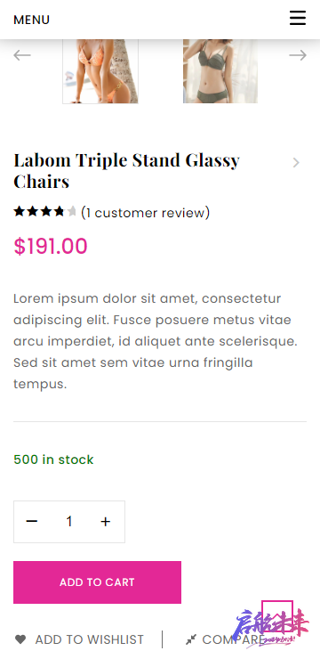
Task: Click Add to Wishlist text
Action: (x=89, y=639)
